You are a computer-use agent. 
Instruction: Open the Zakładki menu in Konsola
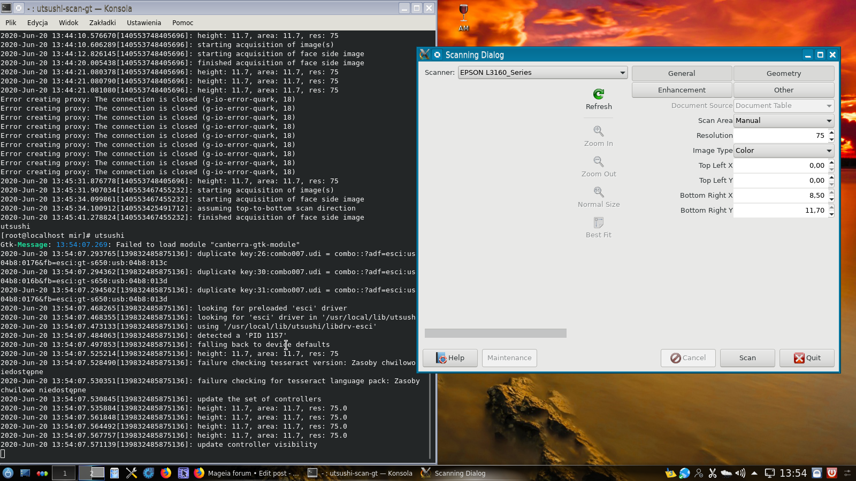click(x=102, y=23)
